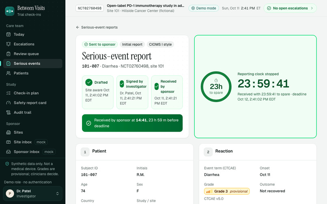Image resolution: width=327 pixels, height=204 pixels.
Task: Click the Grade 3 severity bars icon
Action: [x=209, y=191]
